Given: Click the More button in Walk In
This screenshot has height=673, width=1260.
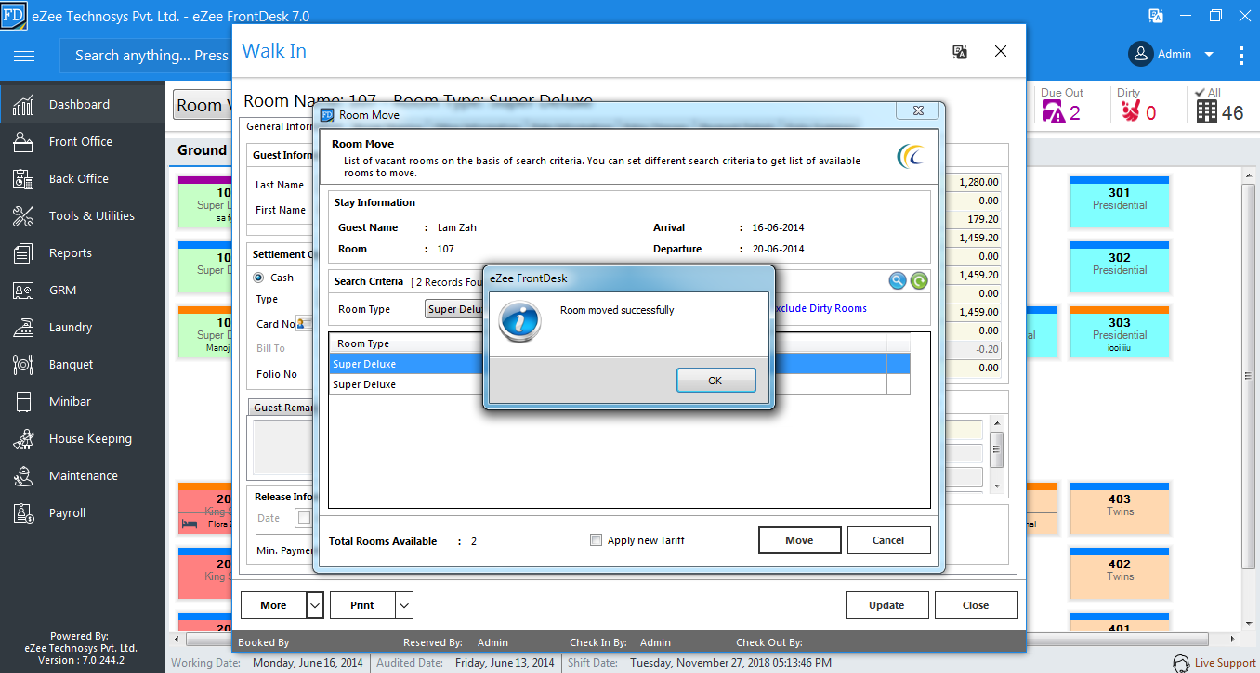Looking at the screenshot, I should (x=273, y=605).
